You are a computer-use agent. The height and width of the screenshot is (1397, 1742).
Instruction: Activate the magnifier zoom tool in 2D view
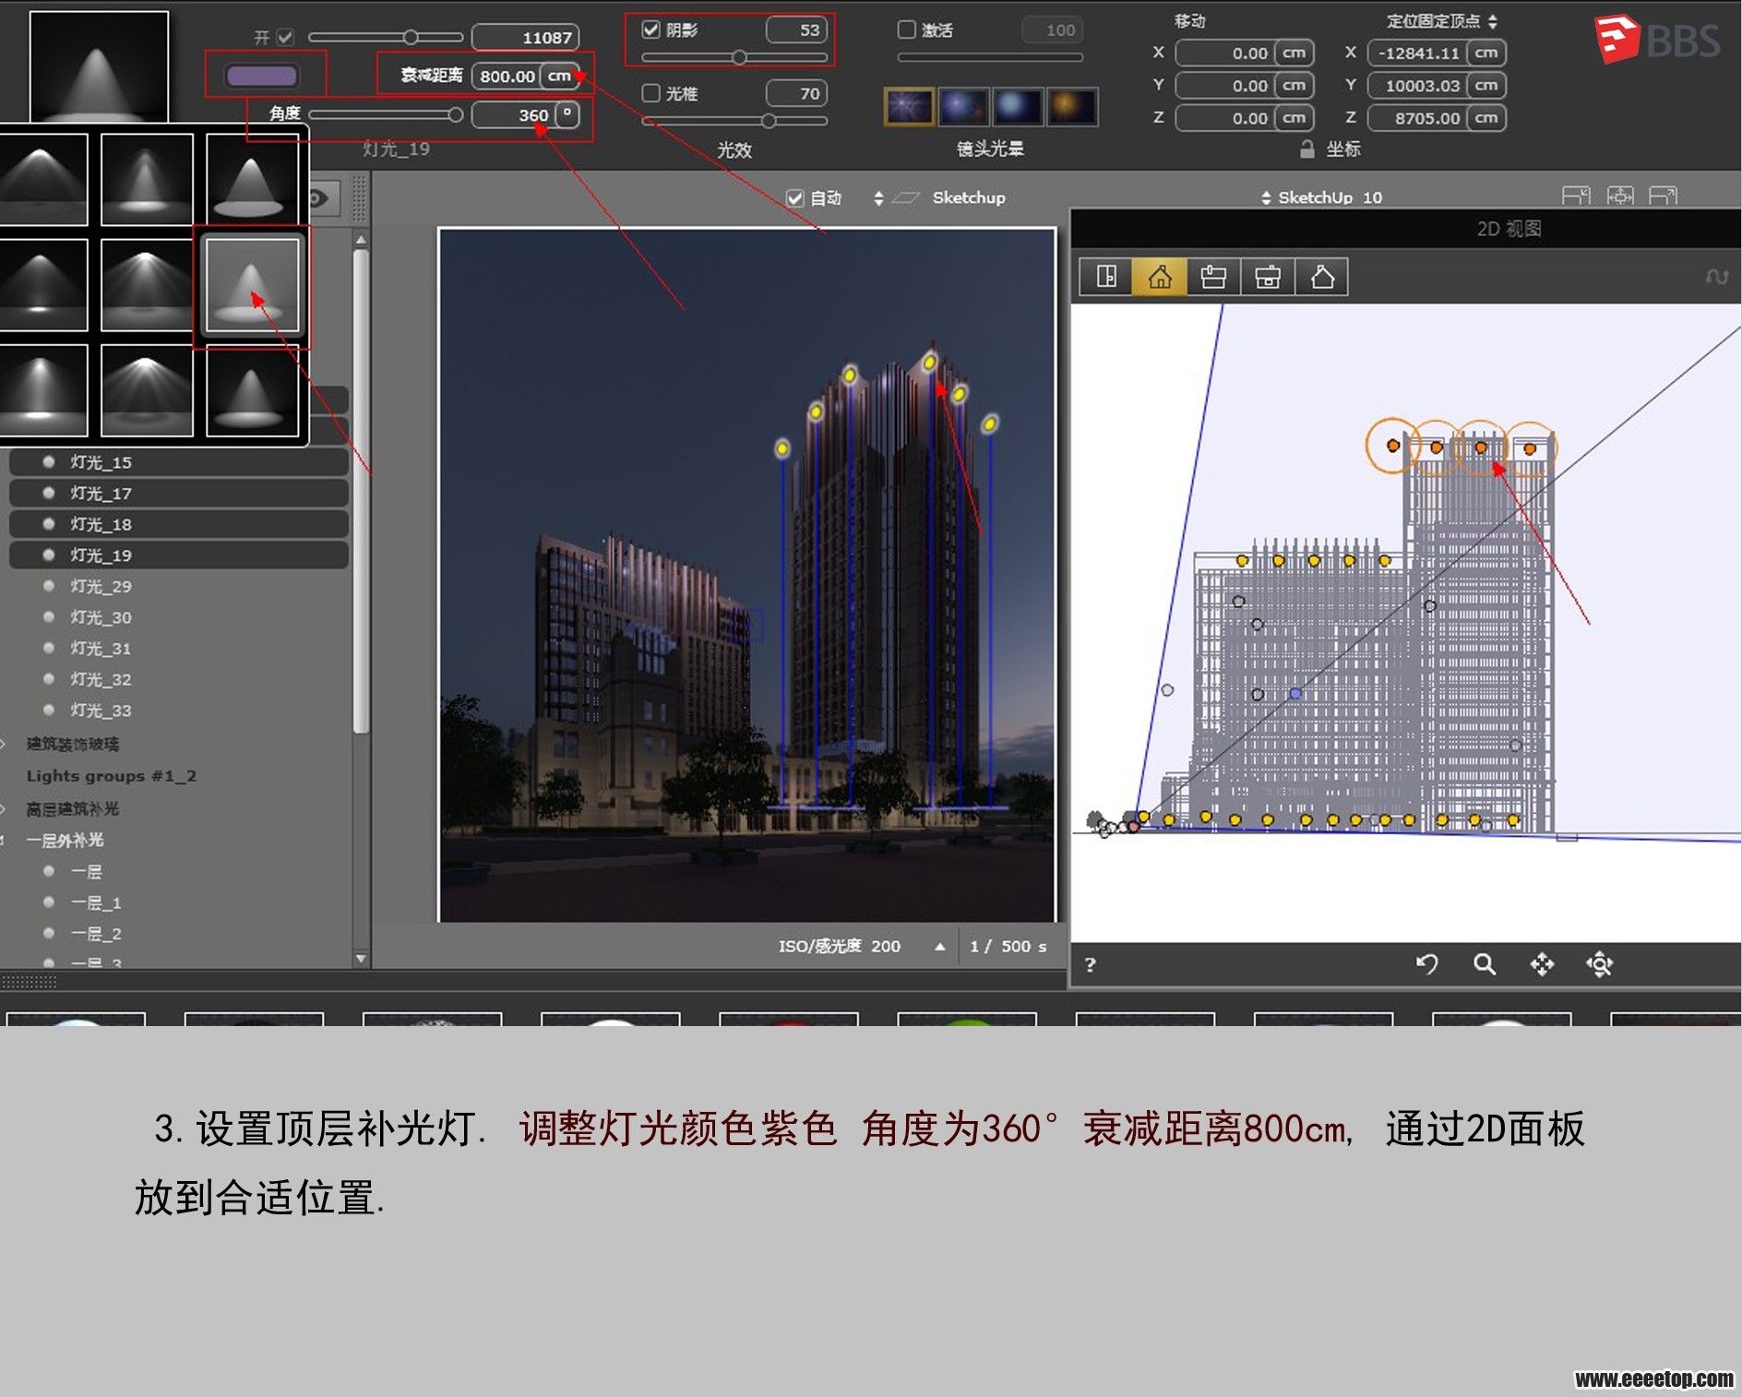pyautogui.click(x=1484, y=964)
